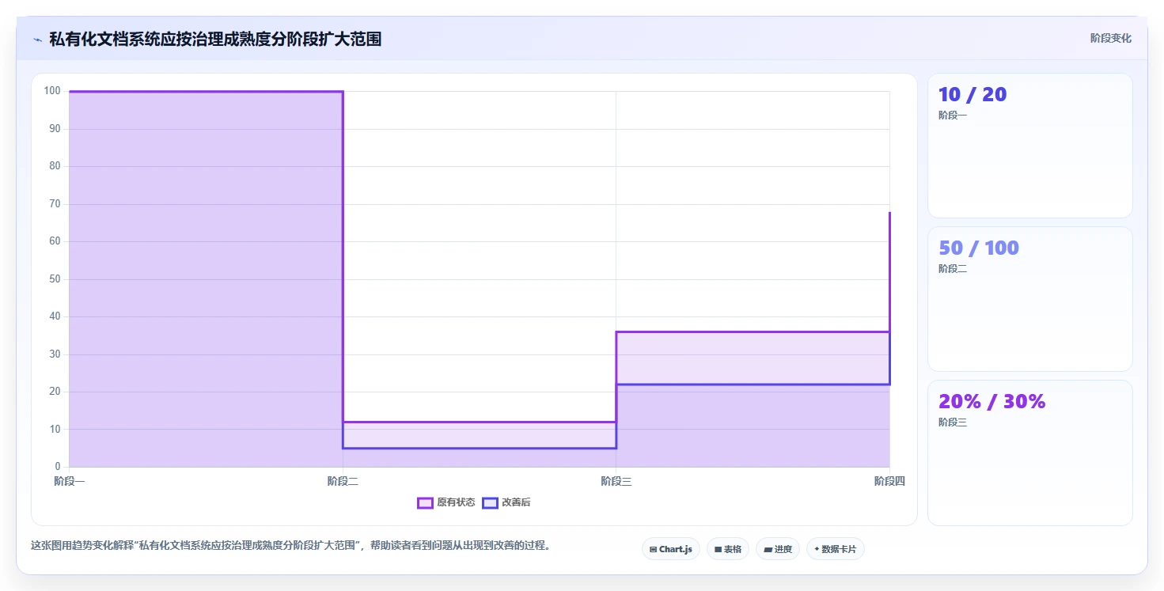This screenshot has height=591, width=1164.
Task: Click the 10 / 20 figure
Action: pos(973,94)
